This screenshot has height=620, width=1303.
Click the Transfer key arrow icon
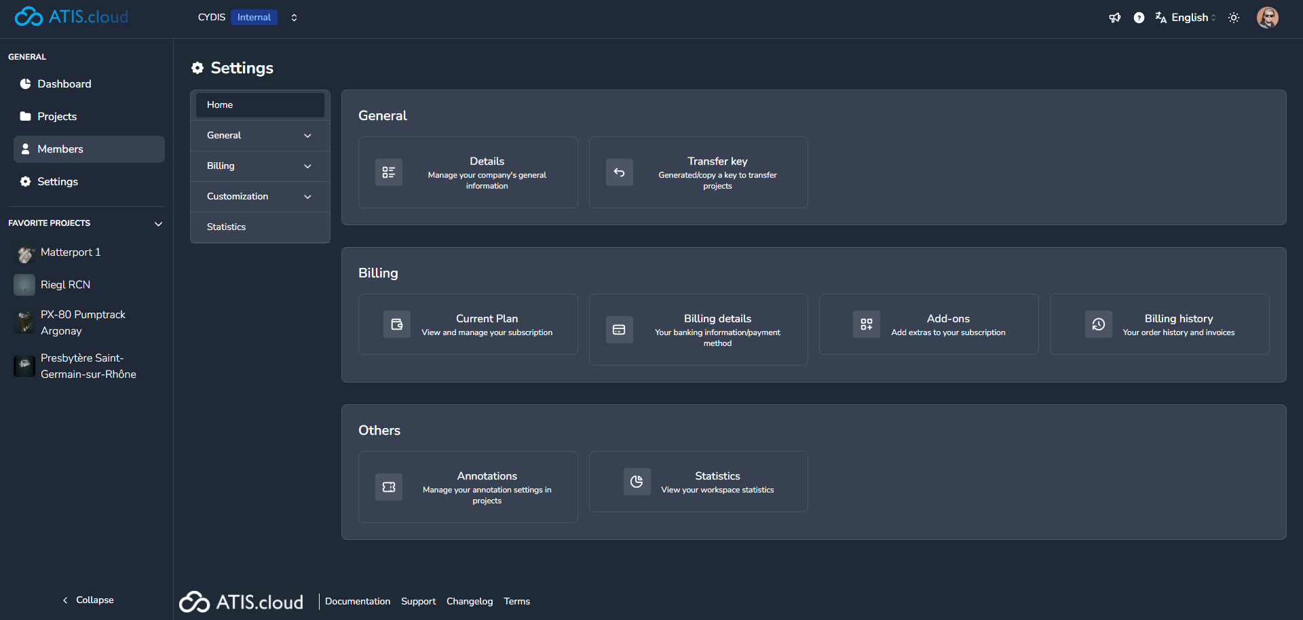point(620,172)
